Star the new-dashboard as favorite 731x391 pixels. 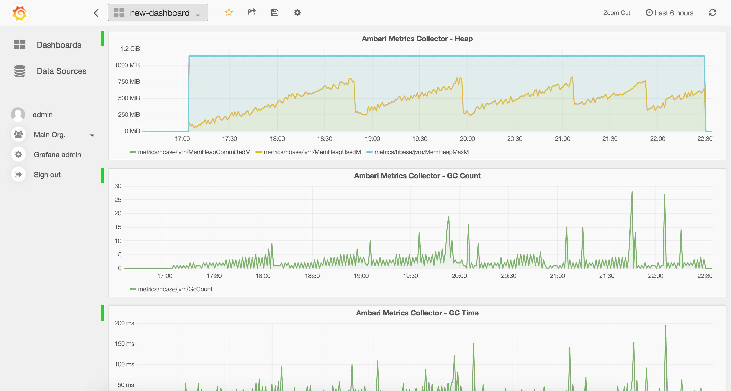229,13
